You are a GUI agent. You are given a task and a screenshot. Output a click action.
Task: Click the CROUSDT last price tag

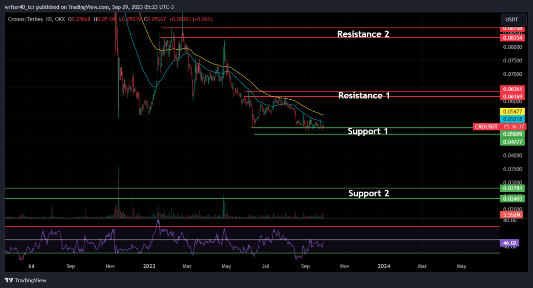[x=487, y=127]
